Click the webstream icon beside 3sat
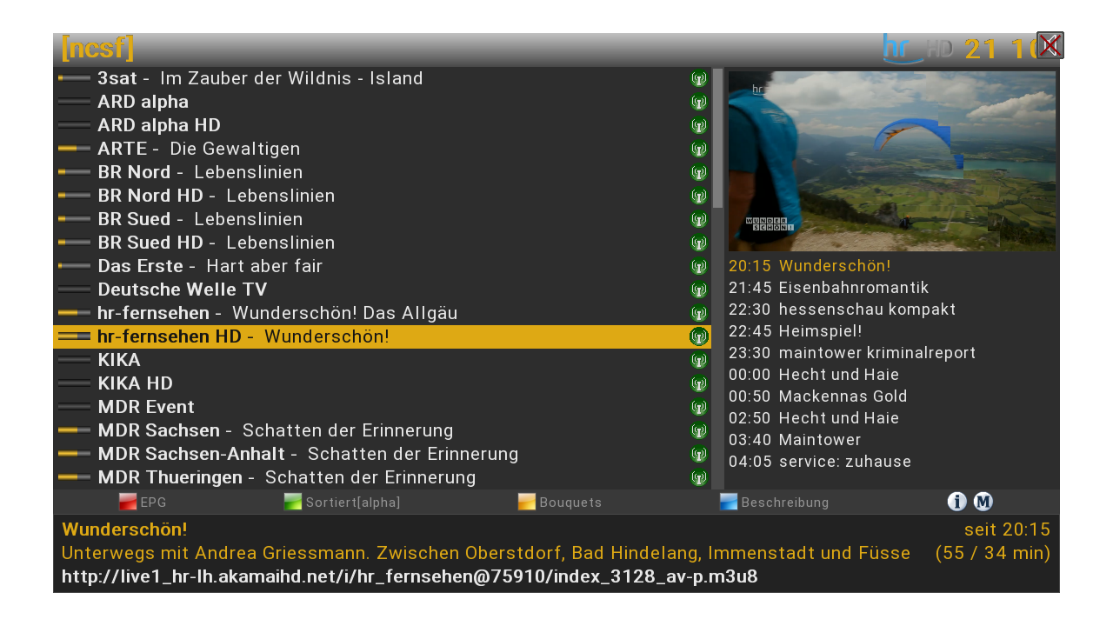Viewport: 1113px width, 626px height. click(699, 78)
